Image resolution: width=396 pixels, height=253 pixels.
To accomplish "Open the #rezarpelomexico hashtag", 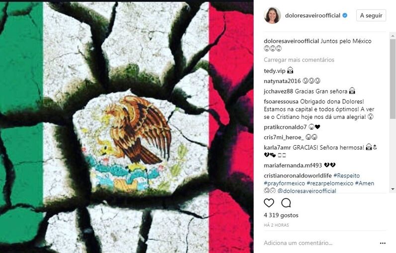I will [330, 183].
